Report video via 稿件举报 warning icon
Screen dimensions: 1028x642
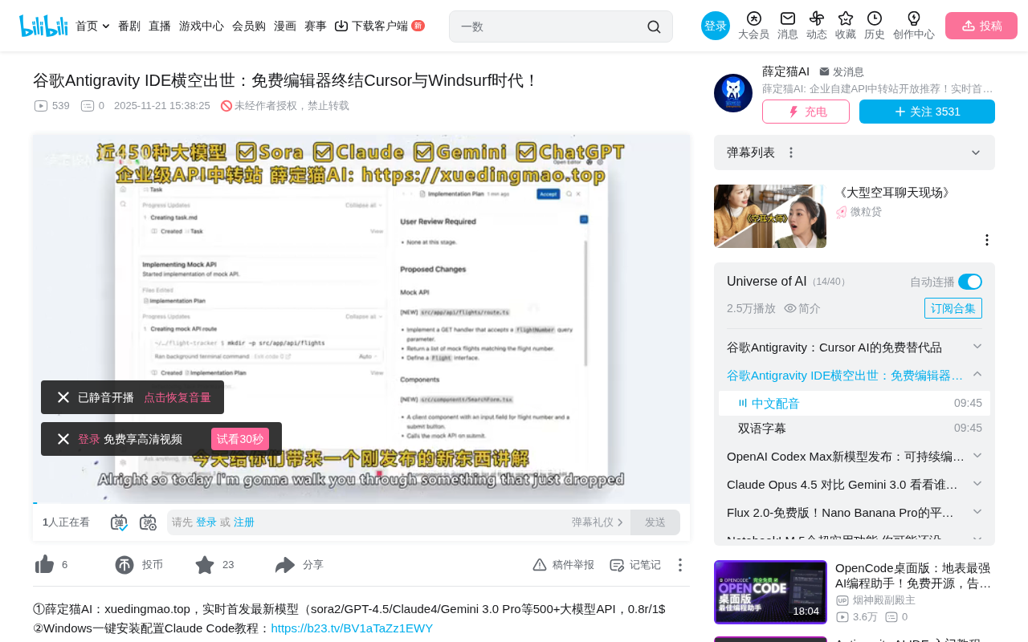[540, 565]
